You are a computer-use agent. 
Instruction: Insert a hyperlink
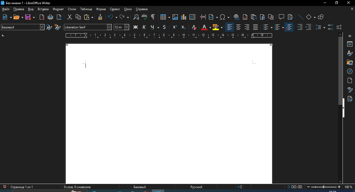236,17
